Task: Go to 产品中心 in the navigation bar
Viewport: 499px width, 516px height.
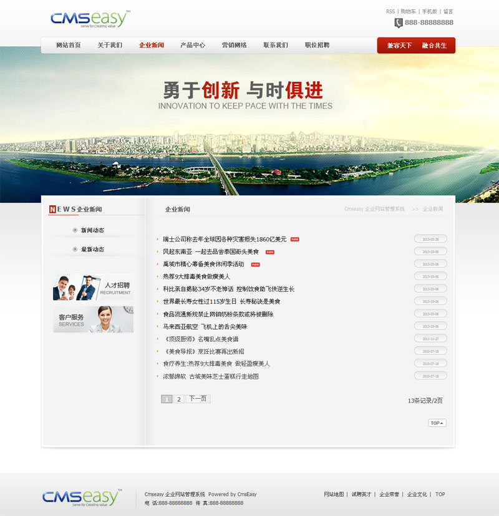Action: click(x=193, y=46)
